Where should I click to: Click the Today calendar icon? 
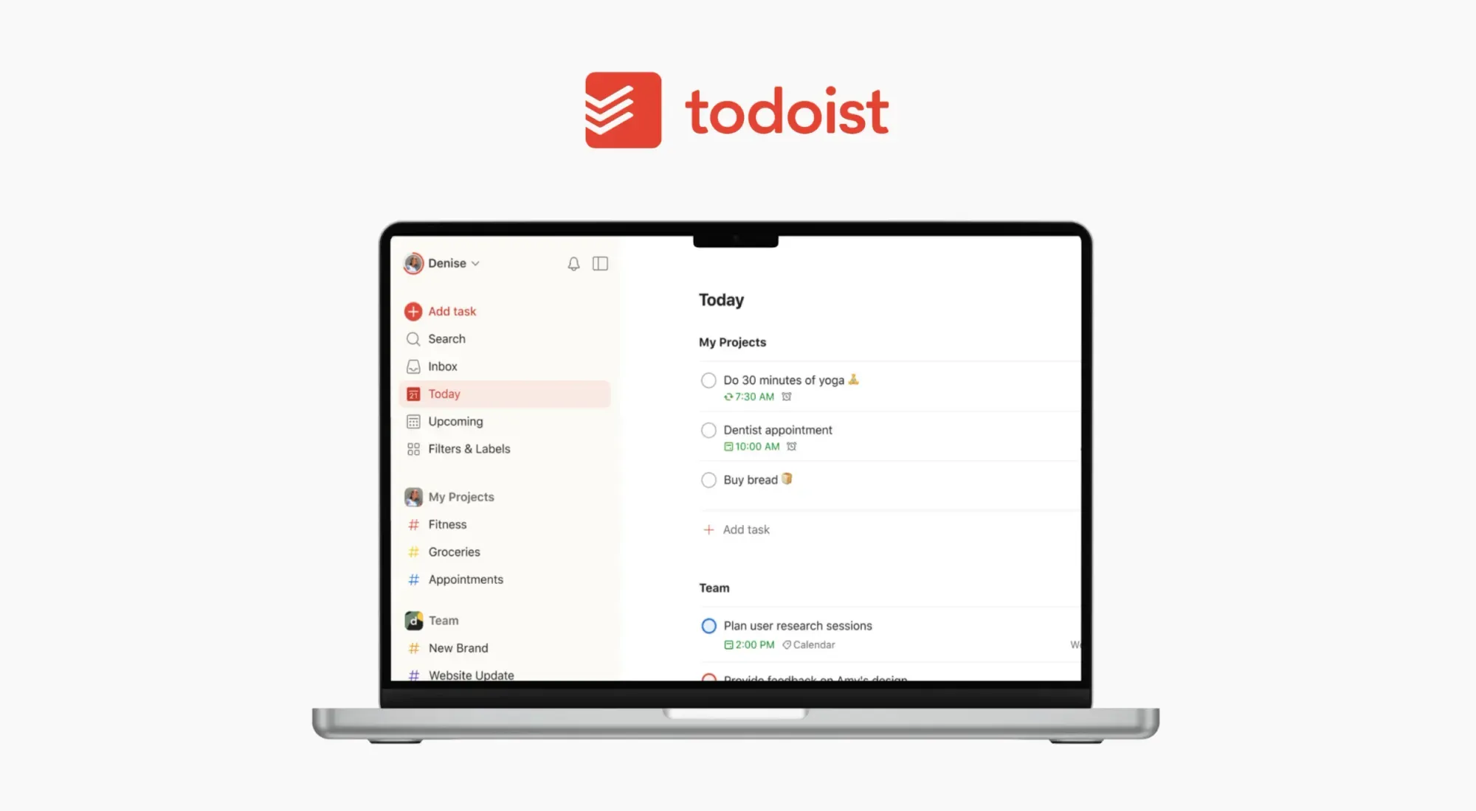pyautogui.click(x=414, y=394)
